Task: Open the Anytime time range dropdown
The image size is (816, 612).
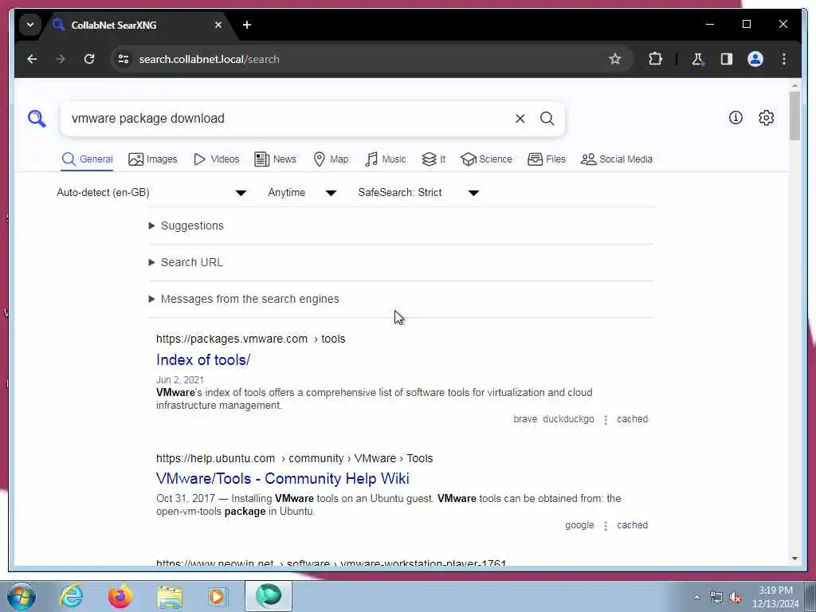Action: [x=302, y=193]
